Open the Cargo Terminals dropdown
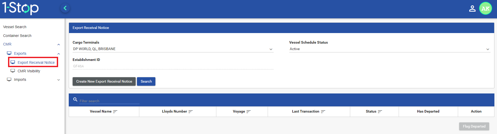The image size is (497, 134). pos(271,49)
